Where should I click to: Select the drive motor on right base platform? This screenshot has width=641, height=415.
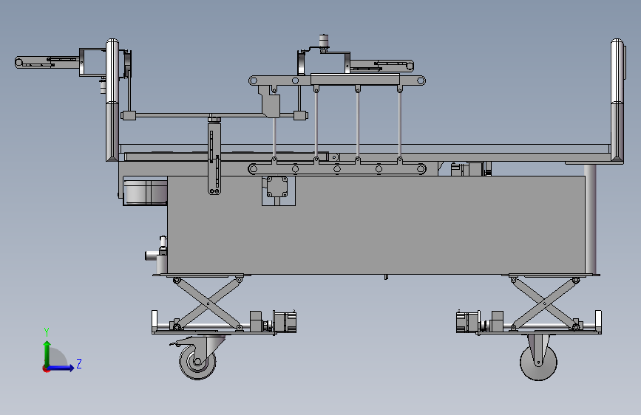pos(469,321)
